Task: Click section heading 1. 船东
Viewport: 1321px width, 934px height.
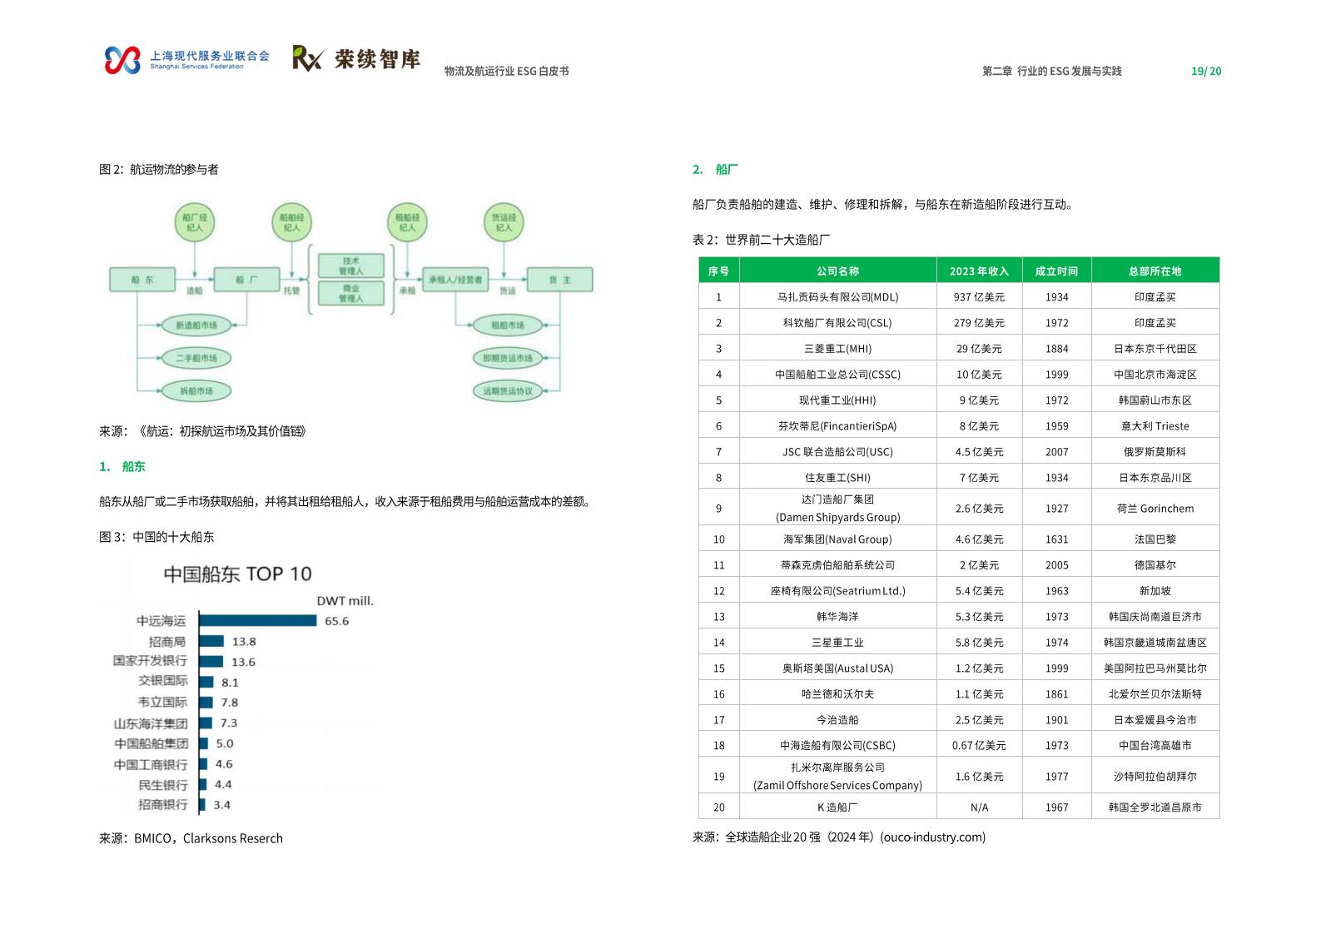Action: (122, 467)
